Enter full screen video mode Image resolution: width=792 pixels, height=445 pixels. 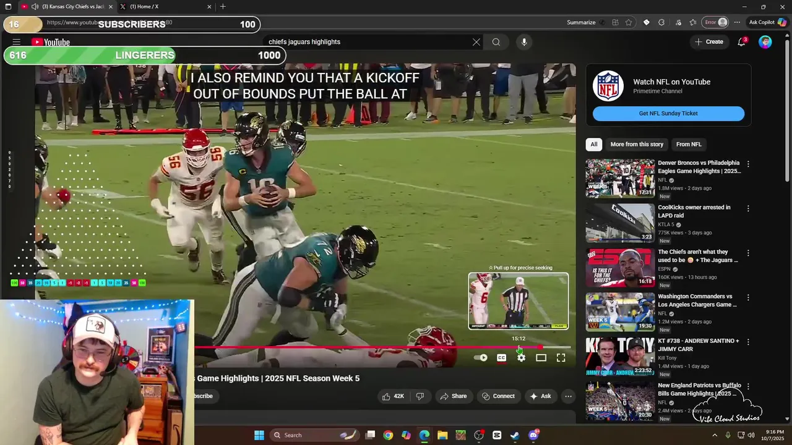561,358
